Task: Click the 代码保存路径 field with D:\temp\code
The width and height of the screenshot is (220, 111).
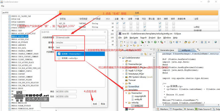Action: (x=81, y=38)
